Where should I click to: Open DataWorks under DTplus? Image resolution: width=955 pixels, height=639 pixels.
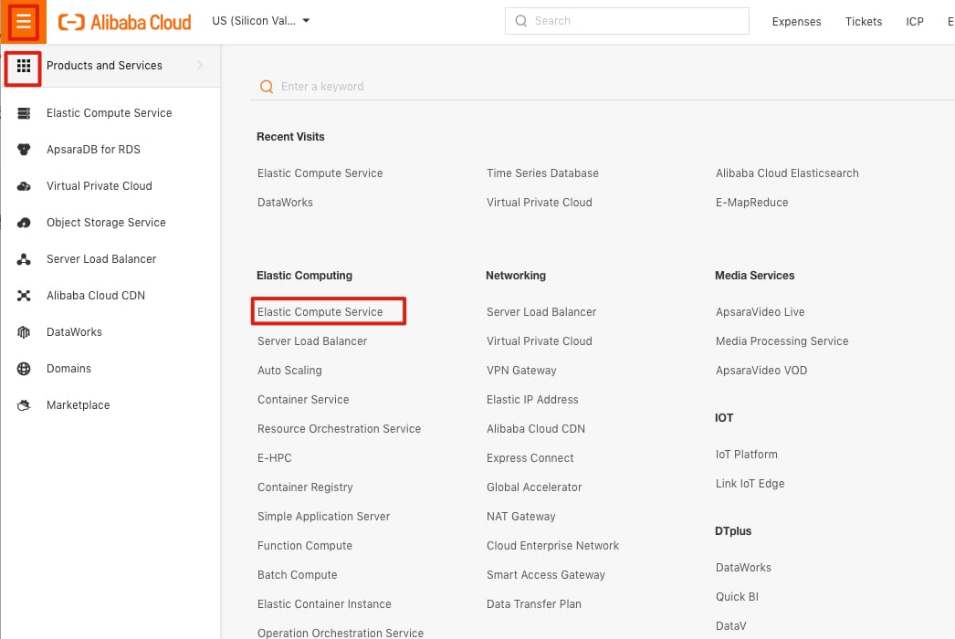click(x=743, y=569)
